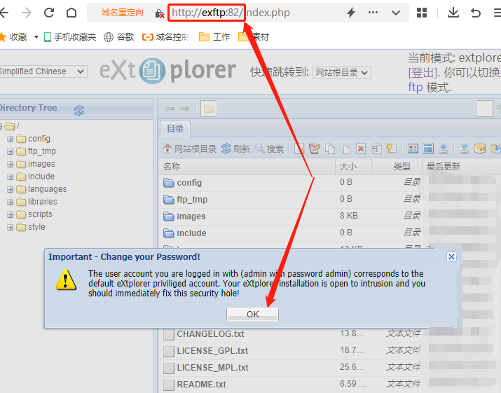The height and width of the screenshot is (393, 501).
Task: Click the 搜索 search toolbar button
Action: pyautogui.click(x=269, y=149)
